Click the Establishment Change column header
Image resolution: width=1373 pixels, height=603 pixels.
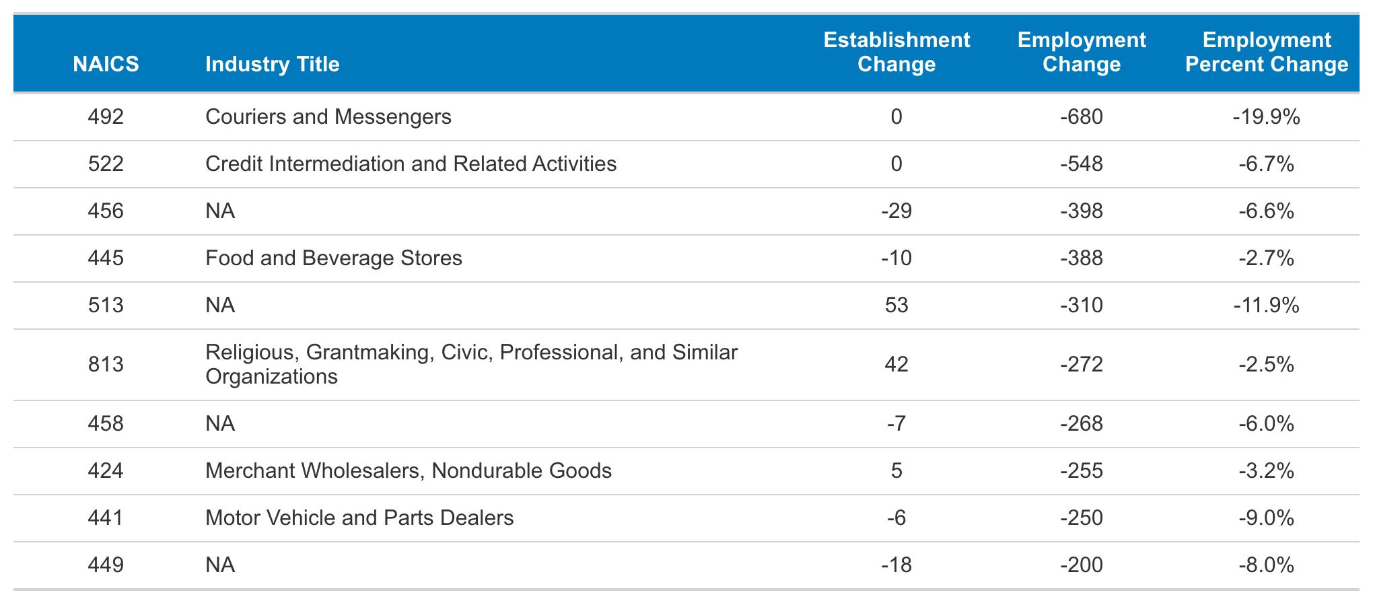pos(896,52)
